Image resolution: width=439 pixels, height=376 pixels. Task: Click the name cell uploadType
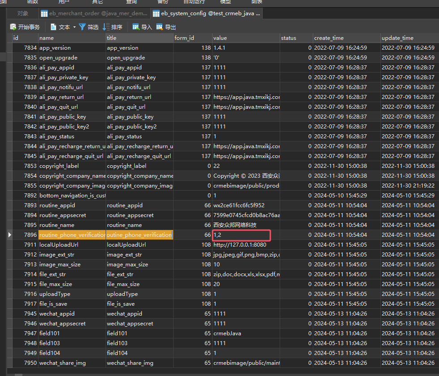coord(72,294)
